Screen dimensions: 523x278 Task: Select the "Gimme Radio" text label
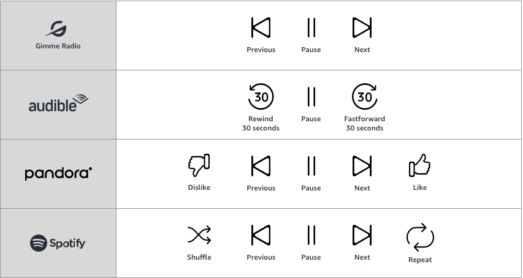click(x=58, y=46)
